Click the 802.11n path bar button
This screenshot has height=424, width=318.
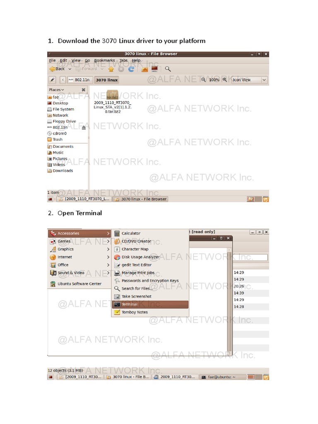click(80, 80)
